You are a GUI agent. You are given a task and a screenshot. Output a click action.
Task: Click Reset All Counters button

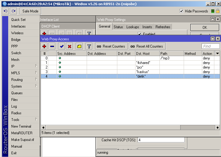[147, 46]
